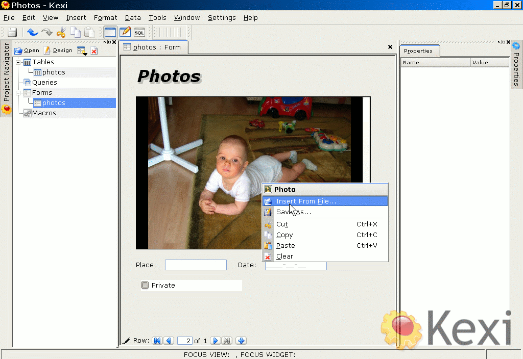Click the Place text input field
This screenshot has width=523, height=359.
[x=196, y=265]
